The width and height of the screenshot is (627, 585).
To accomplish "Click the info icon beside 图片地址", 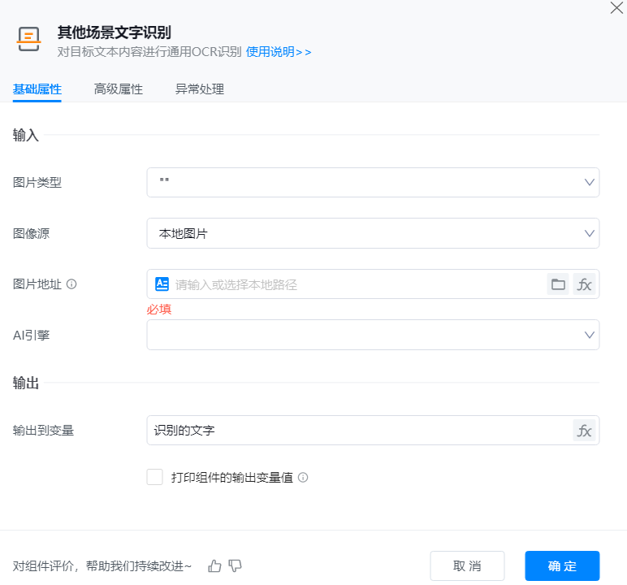I will pos(71,284).
